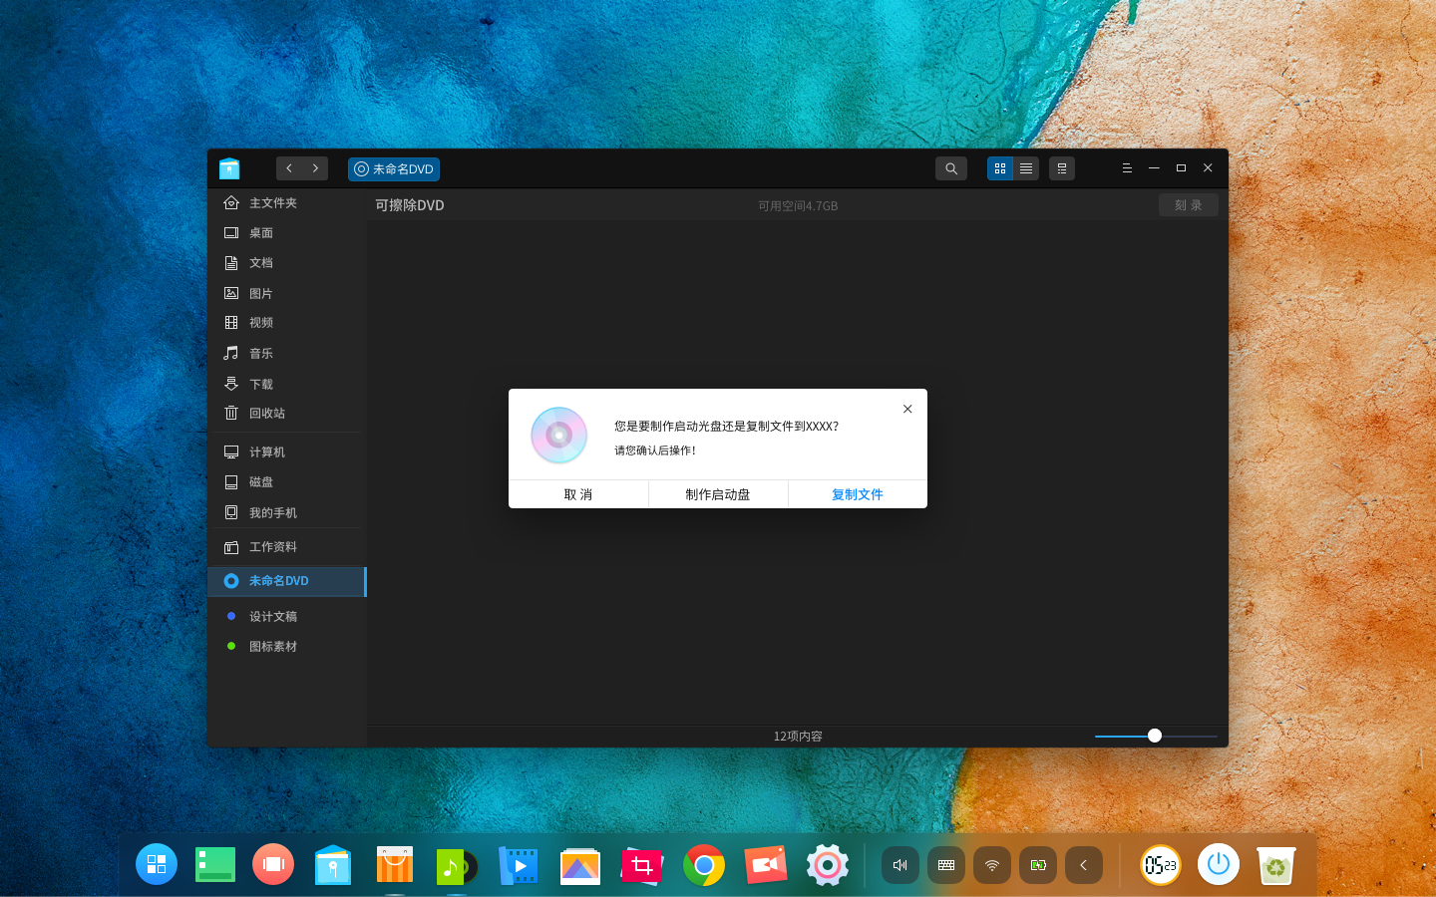Viewport: 1436px width, 897px height.
Task: Click the file manager logo in the titlebar
Action: [229, 168]
